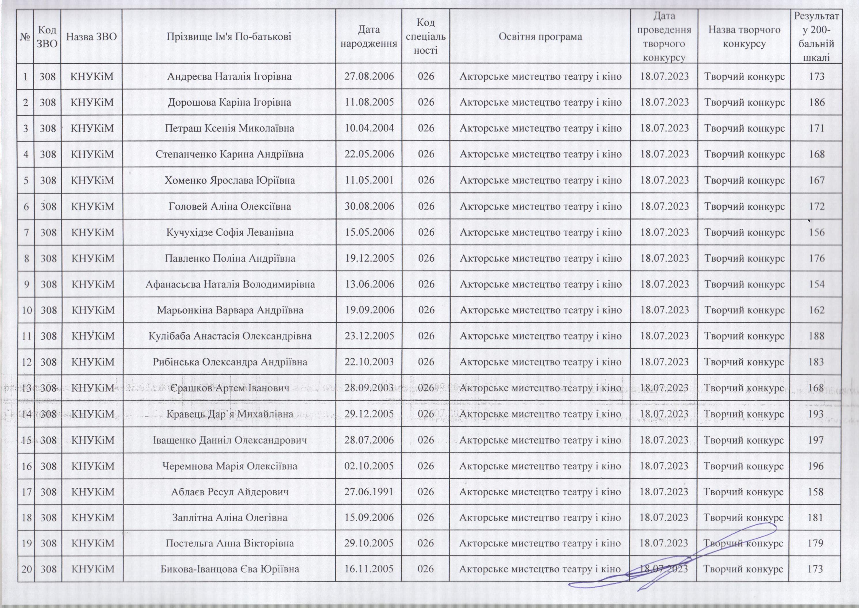Select the name Черемнова Марія Олексіївна
859x608 pixels.
point(229,466)
